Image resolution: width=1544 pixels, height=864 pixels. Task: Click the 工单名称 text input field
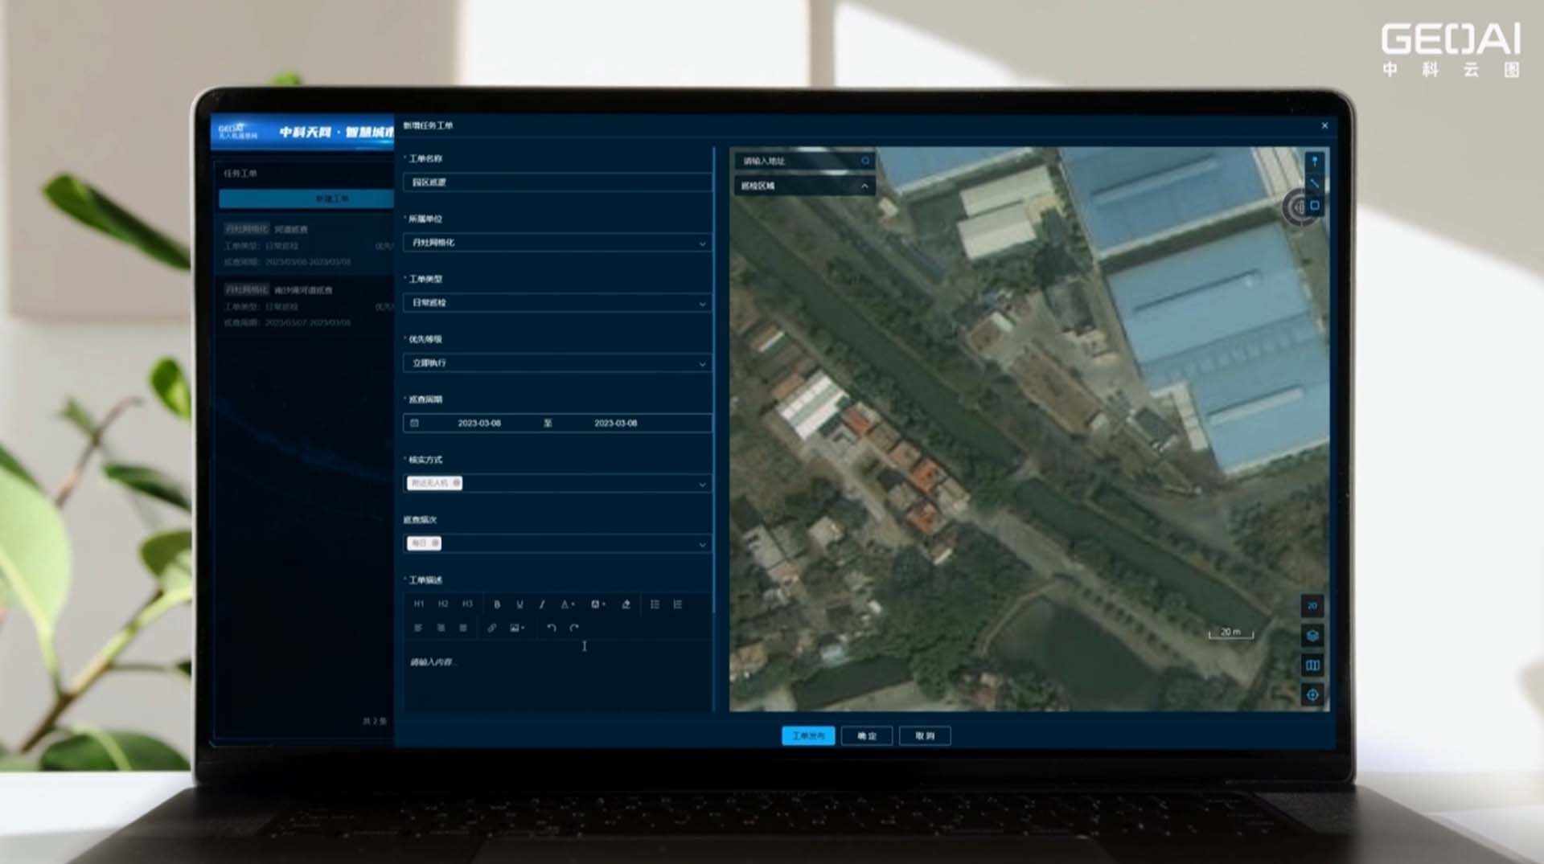pyautogui.click(x=556, y=182)
